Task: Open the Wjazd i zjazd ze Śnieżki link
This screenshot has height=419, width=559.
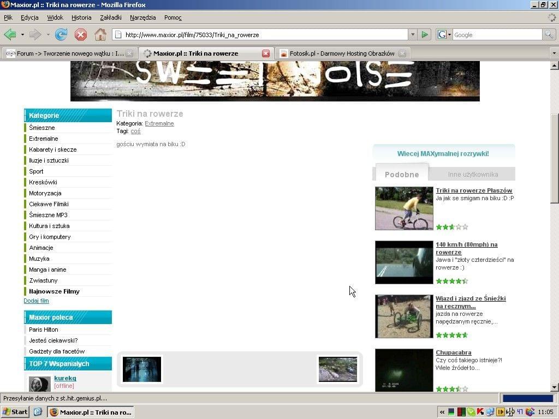Action: 471,302
